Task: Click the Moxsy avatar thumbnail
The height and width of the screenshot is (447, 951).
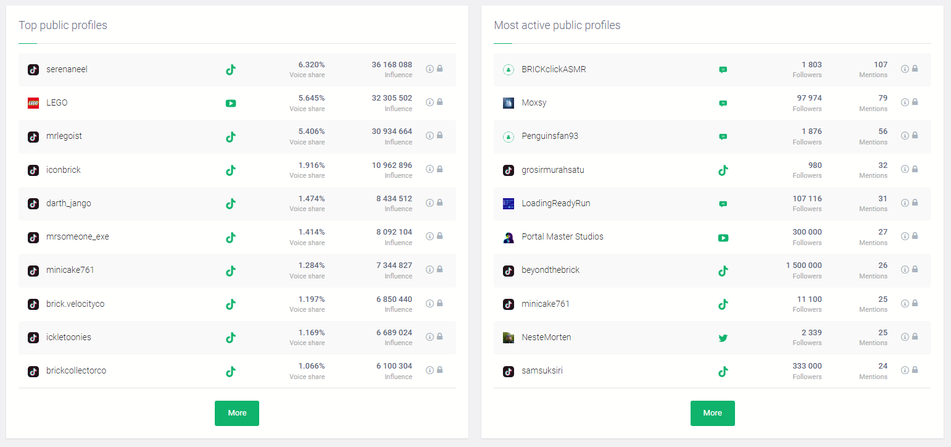Action: pyautogui.click(x=508, y=103)
